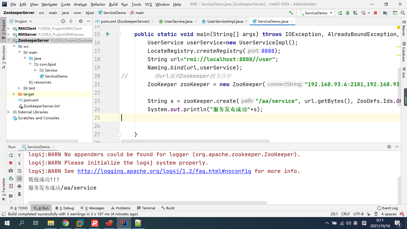Expand External Libraries node
This screenshot has width=407, height=229.
[9, 112]
